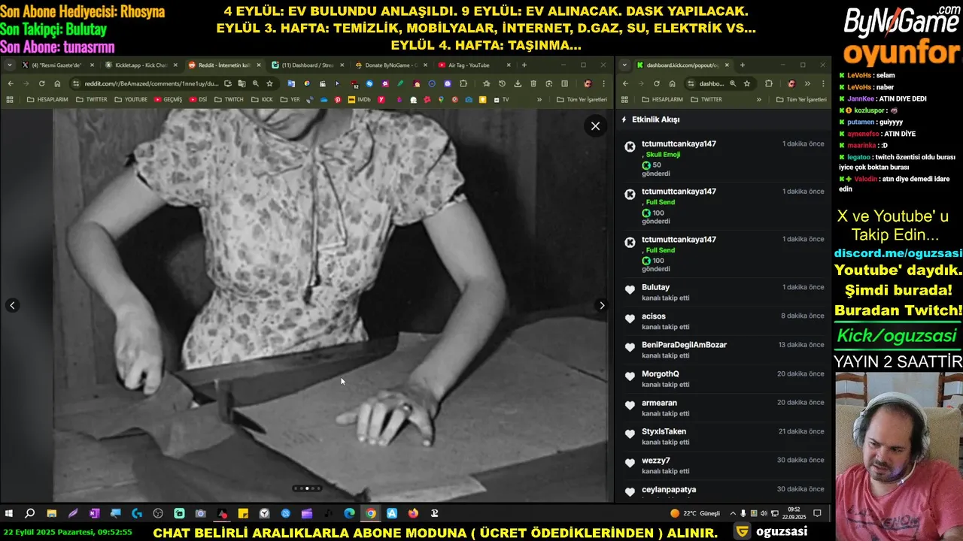Screen dimensions: 963x541
Task: Open the GEÇMİŞ bookmark
Action: tap(168, 99)
